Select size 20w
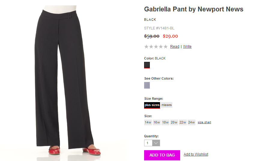 click(x=174, y=122)
